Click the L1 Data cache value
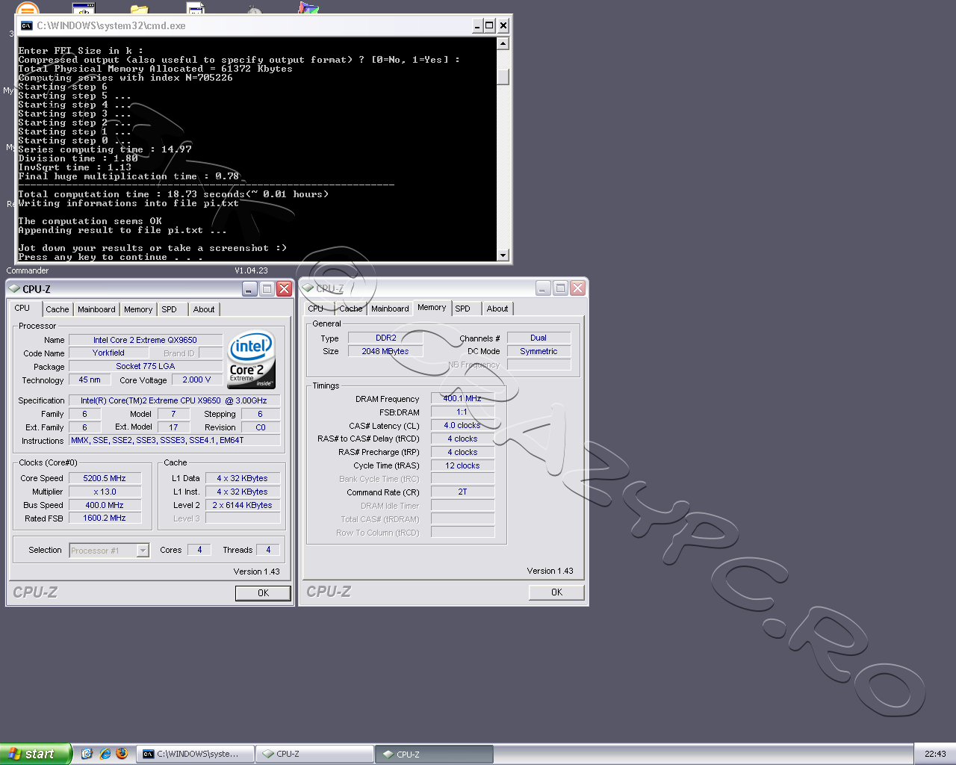 242,478
